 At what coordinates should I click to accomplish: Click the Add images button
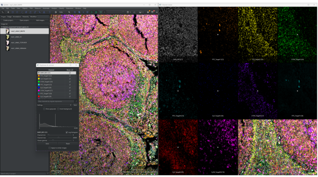click(x=40, y=20)
